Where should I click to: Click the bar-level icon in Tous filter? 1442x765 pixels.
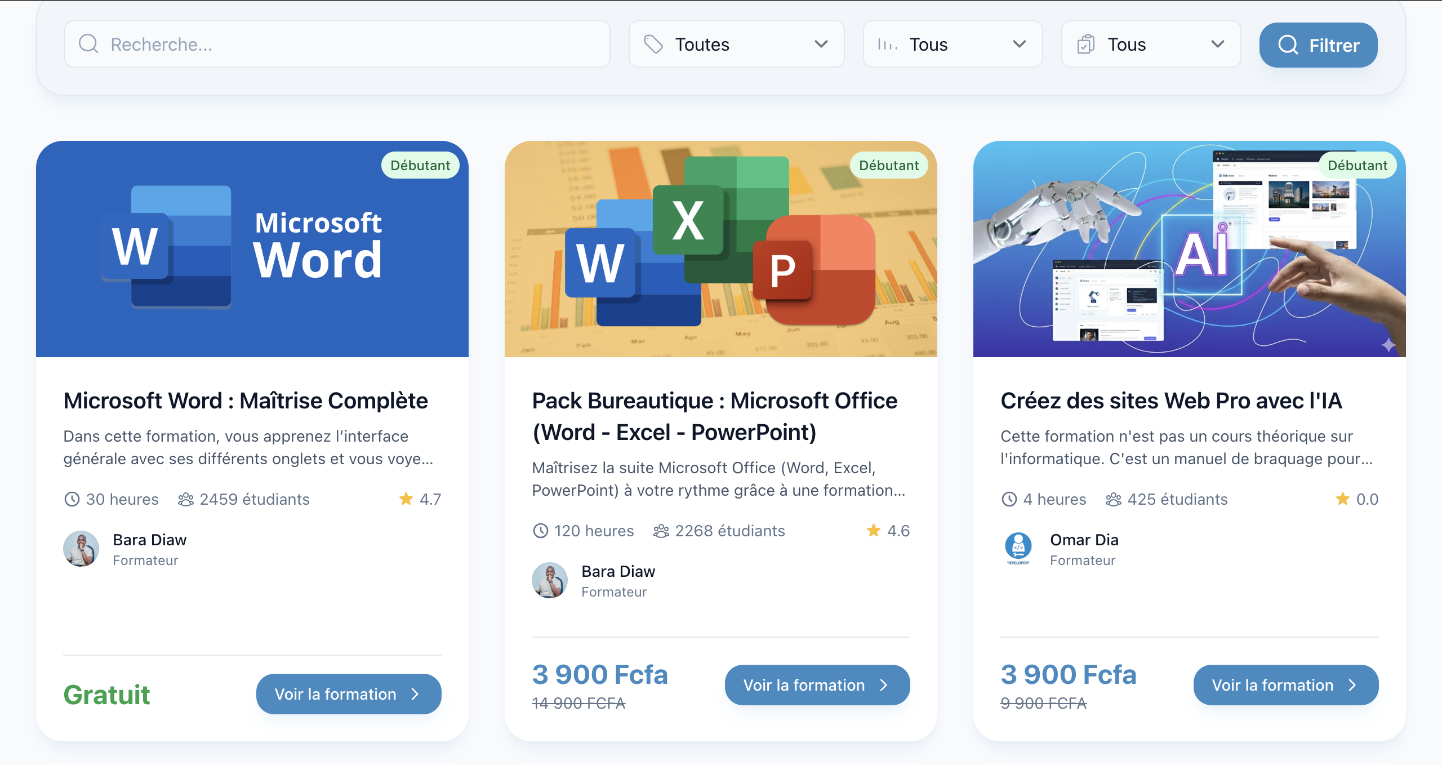[887, 44]
